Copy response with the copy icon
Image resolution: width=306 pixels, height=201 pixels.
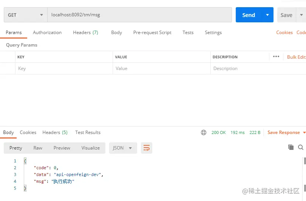291,147
